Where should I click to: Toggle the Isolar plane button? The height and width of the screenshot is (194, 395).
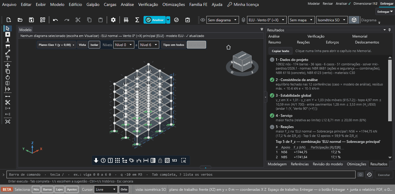(x=94, y=45)
